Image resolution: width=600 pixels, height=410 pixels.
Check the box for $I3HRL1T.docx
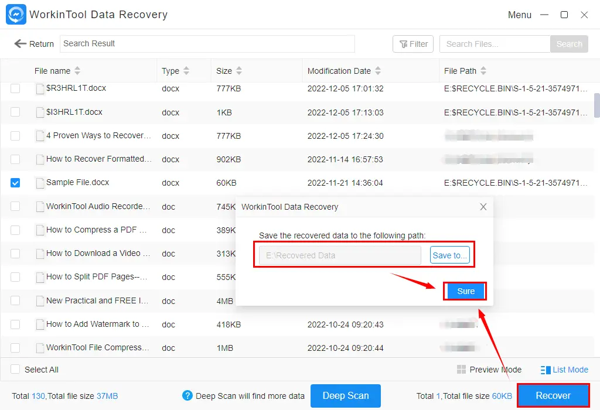15,112
